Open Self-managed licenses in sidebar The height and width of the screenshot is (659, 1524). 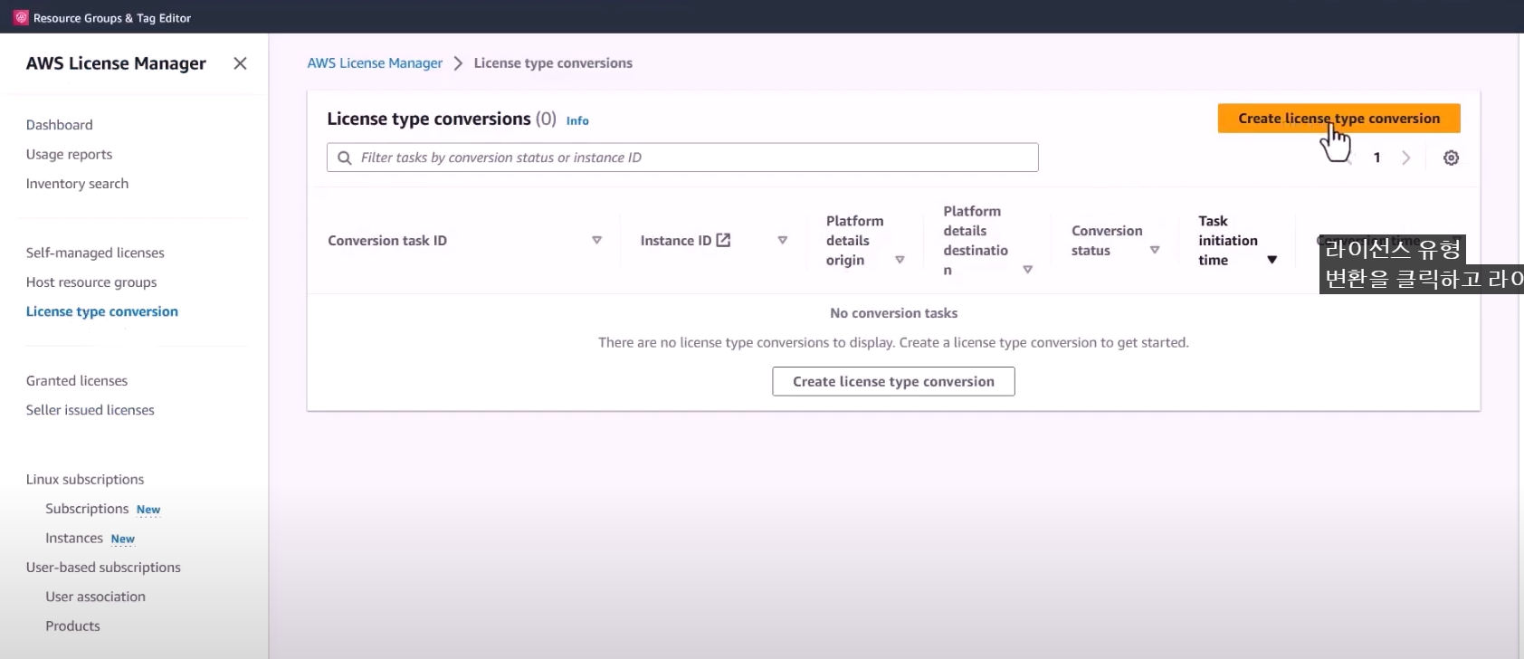click(95, 253)
